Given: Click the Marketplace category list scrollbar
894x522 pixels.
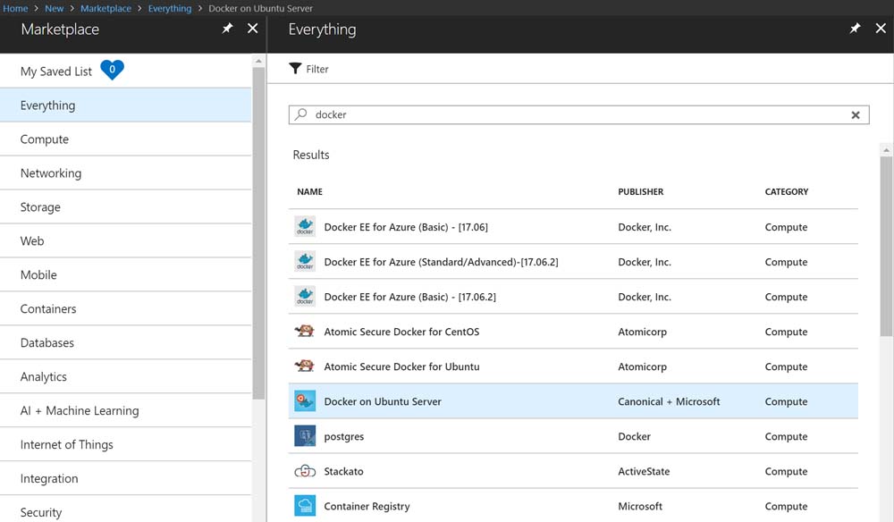Looking at the screenshot, I should pyautogui.click(x=259, y=232).
